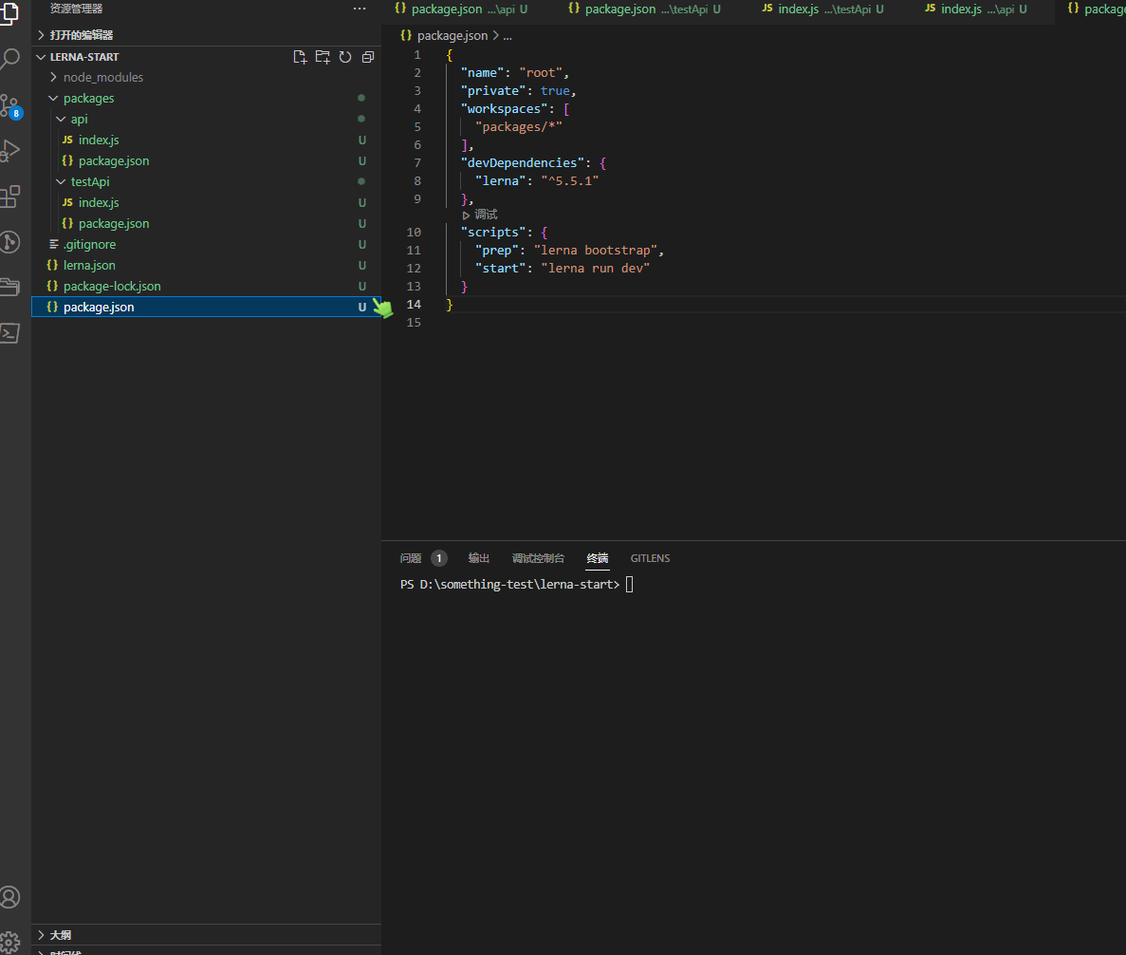The height and width of the screenshot is (955, 1126).
Task: Click the "^5.5.1" version string
Action: point(569,180)
